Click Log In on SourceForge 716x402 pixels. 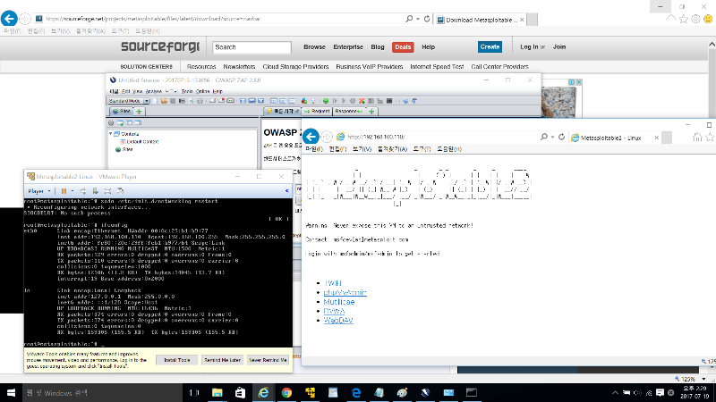click(x=529, y=47)
